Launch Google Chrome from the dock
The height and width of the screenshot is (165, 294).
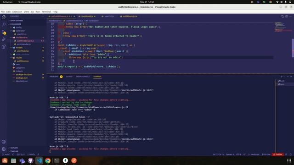click(48, 160)
